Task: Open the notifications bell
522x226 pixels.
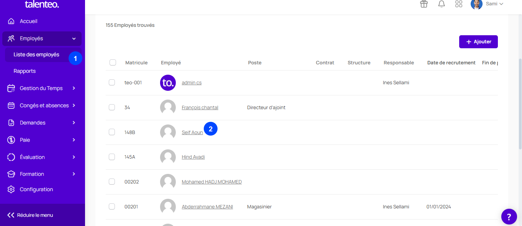Action: click(x=442, y=4)
